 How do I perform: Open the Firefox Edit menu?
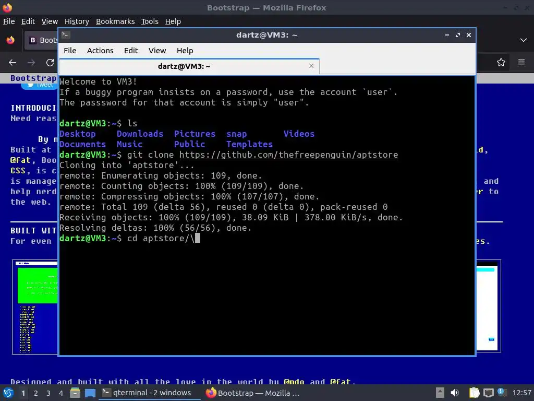coord(28,21)
